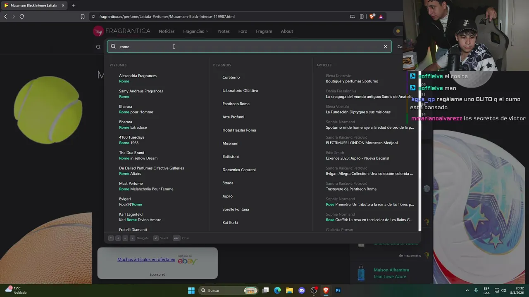Select Laboratorio Olfattivo designer
Viewport: 529px width, 297px height.
pos(240,91)
